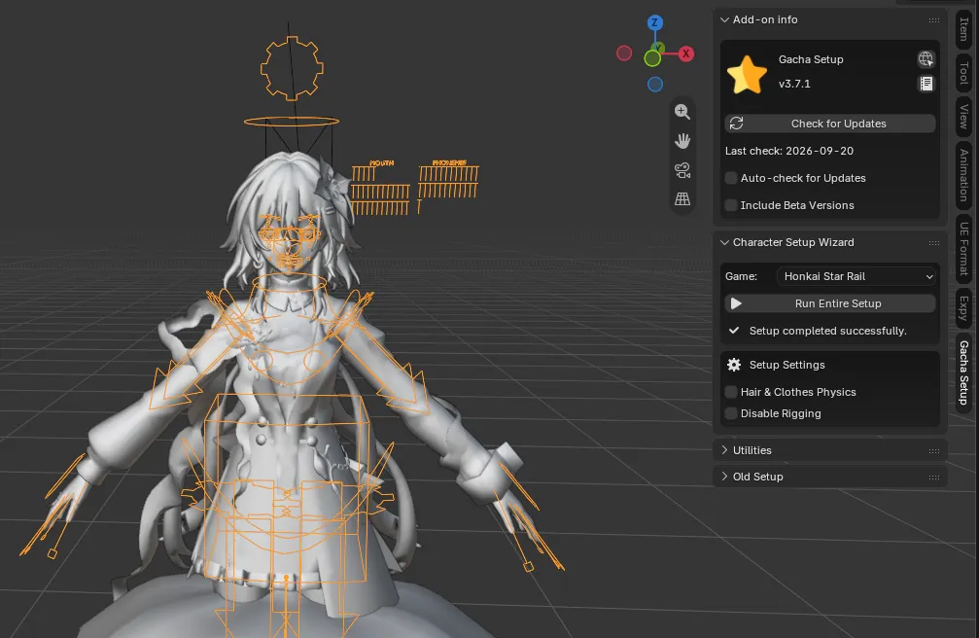The image size is (979, 638).
Task: Expand the Old Setup panel
Action: pyautogui.click(x=724, y=477)
